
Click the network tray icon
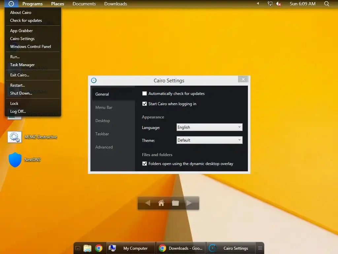(x=270, y=4)
